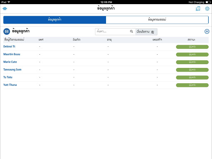Click the magnifier search icon
This screenshot has width=212, height=159.
(x=131, y=31)
